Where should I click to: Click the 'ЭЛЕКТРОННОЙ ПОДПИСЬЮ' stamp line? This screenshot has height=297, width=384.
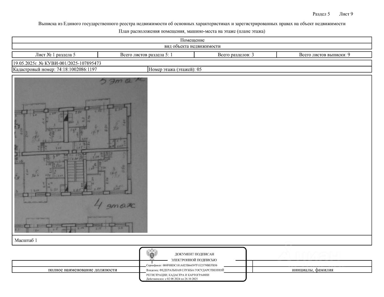tap(194, 260)
